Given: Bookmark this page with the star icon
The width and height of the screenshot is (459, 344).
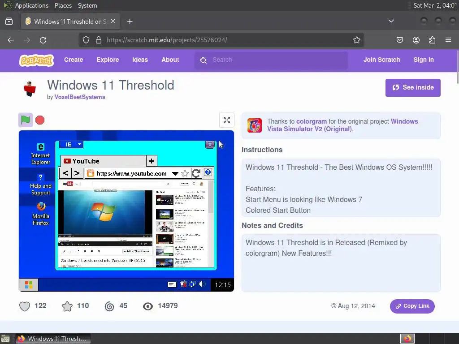Looking at the screenshot, I should [356, 40].
